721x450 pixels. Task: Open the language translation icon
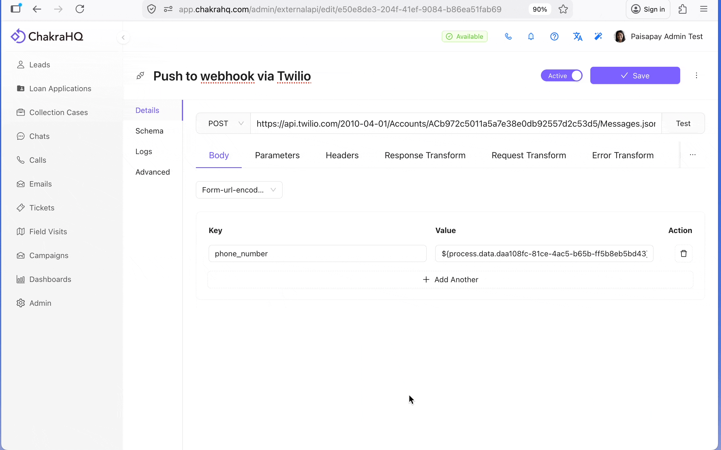pos(578,36)
